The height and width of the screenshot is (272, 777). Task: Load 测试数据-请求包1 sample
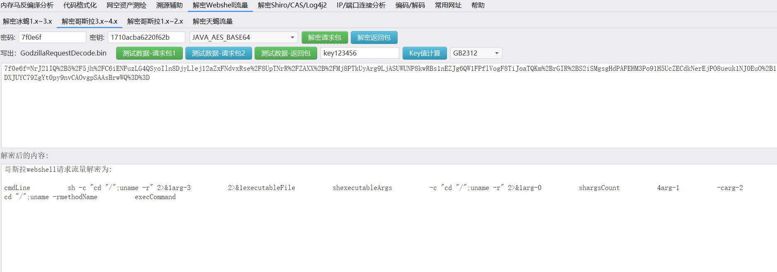tap(149, 53)
